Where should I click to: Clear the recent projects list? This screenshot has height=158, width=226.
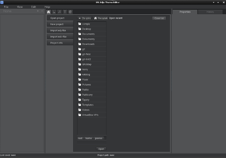pos(159,18)
